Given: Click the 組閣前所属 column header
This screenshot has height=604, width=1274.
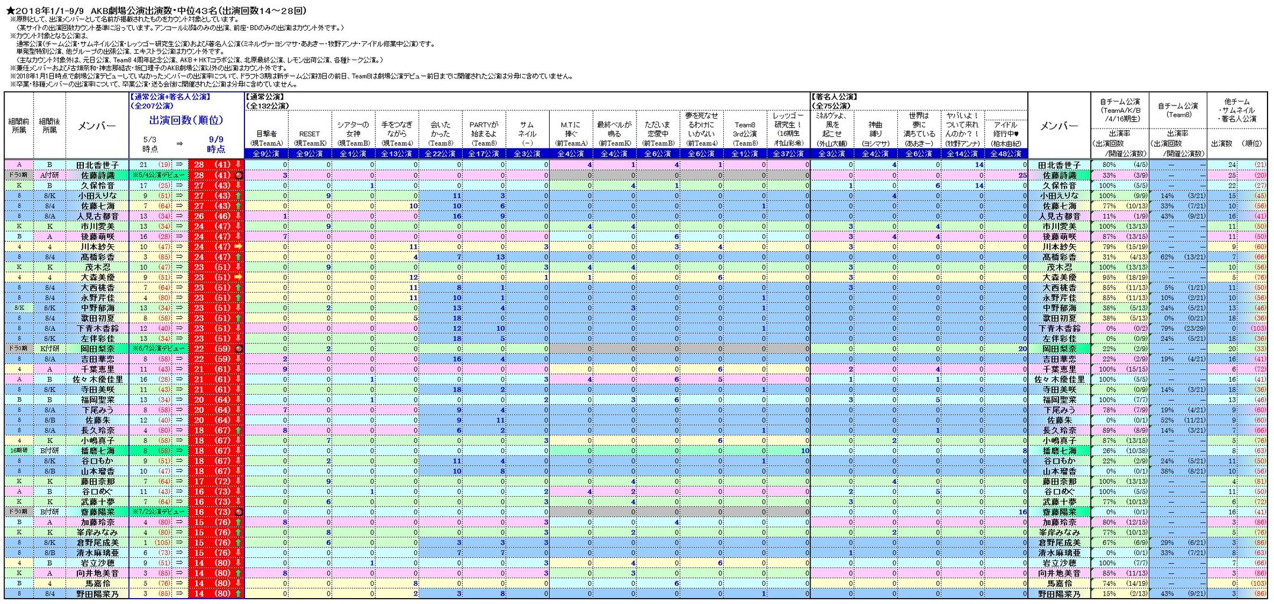Looking at the screenshot, I should (x=19, y=125).
